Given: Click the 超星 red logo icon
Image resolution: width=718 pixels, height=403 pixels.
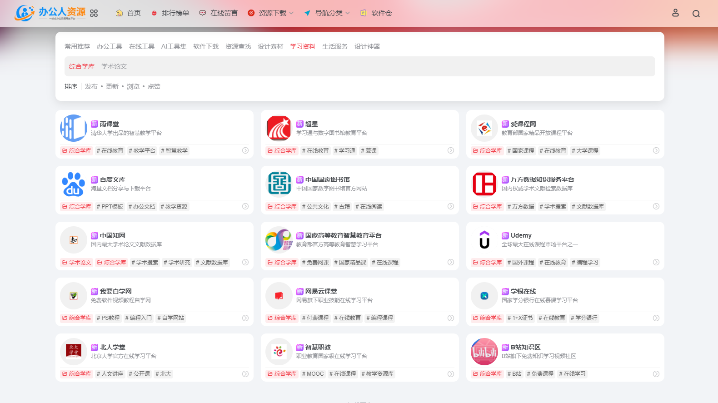Looking at the screenshot, I should [279, 128].
